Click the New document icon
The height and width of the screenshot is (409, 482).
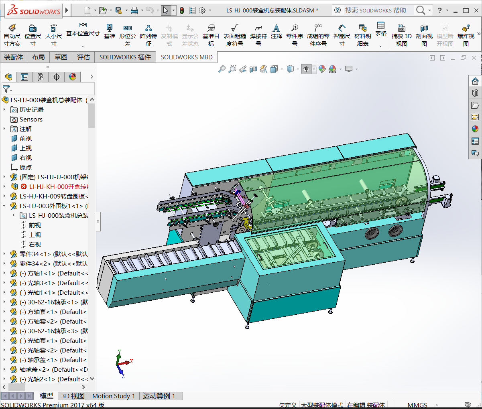pyautogui.click(x=87, y=10)
